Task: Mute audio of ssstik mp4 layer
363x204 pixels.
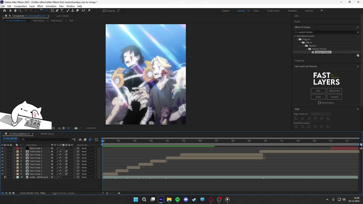Action: [x=5, y=177]
